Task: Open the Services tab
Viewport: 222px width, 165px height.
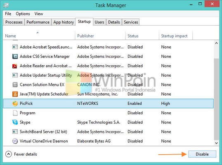Action: pos(131,22)
